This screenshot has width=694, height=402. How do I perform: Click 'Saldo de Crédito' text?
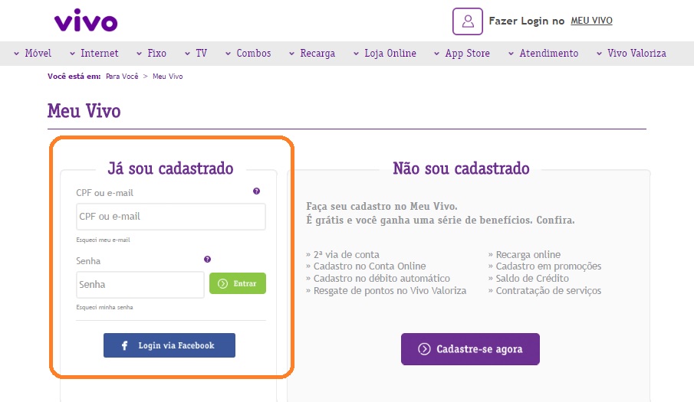point(532,278)
